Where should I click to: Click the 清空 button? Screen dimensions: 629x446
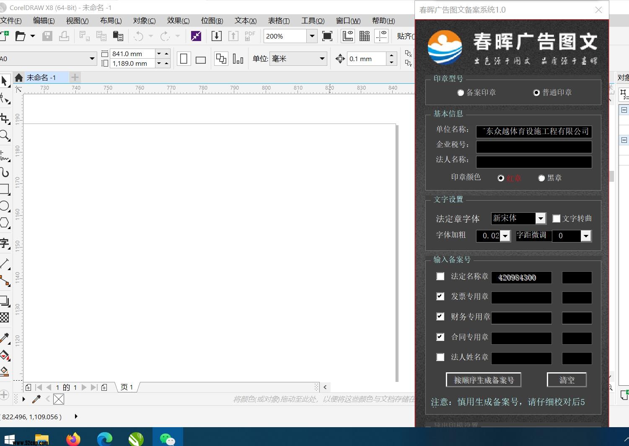[567, 380]
